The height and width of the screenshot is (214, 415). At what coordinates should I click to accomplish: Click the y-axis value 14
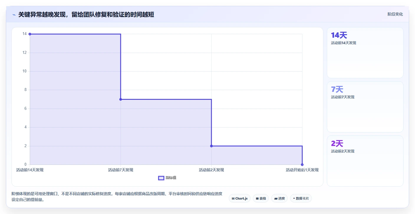(24, 34)
